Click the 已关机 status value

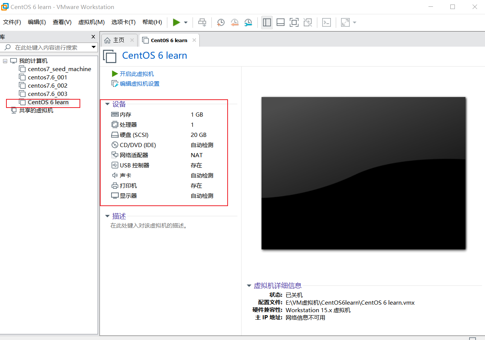pos(294,295)
